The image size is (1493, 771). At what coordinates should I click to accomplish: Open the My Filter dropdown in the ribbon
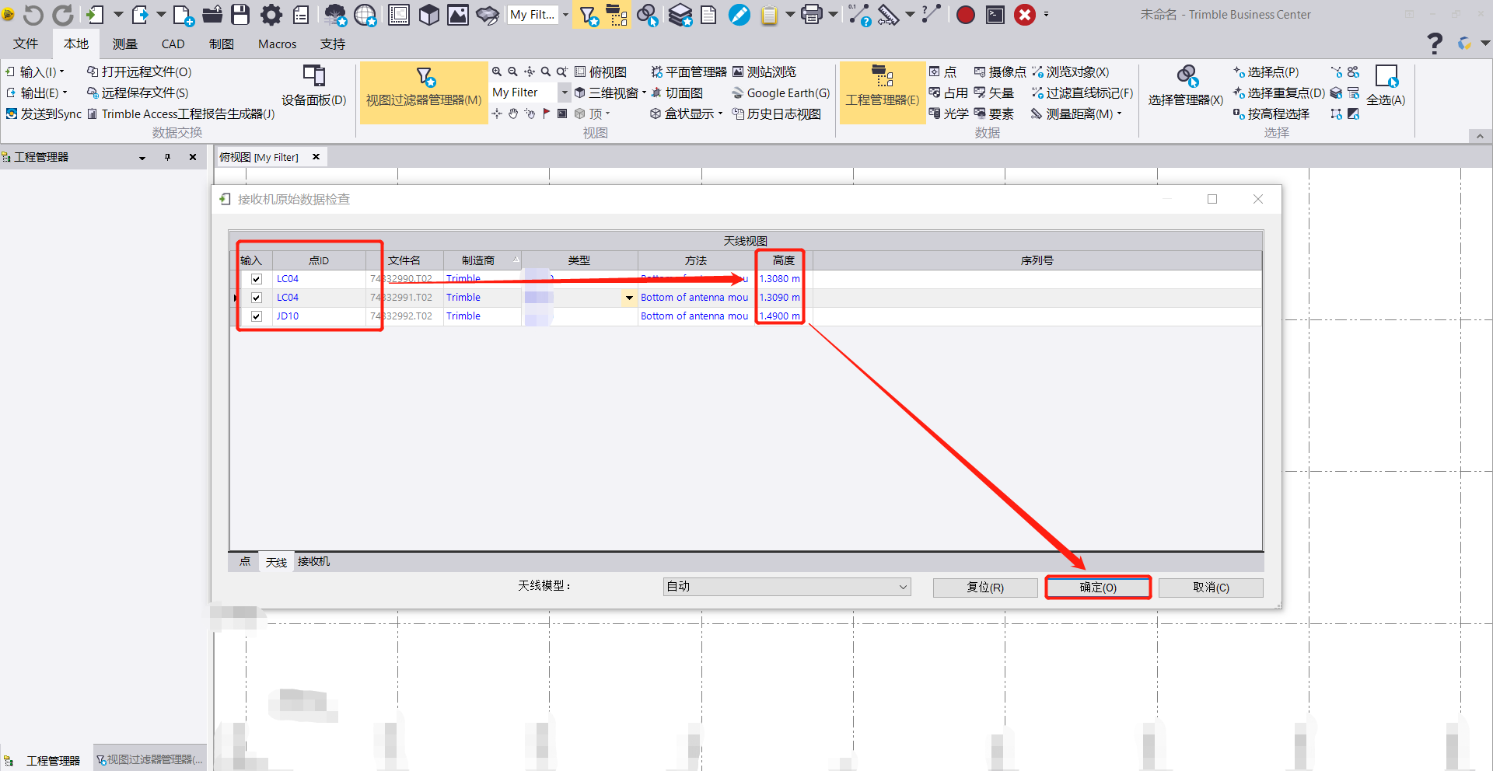(x=565, y=92)
